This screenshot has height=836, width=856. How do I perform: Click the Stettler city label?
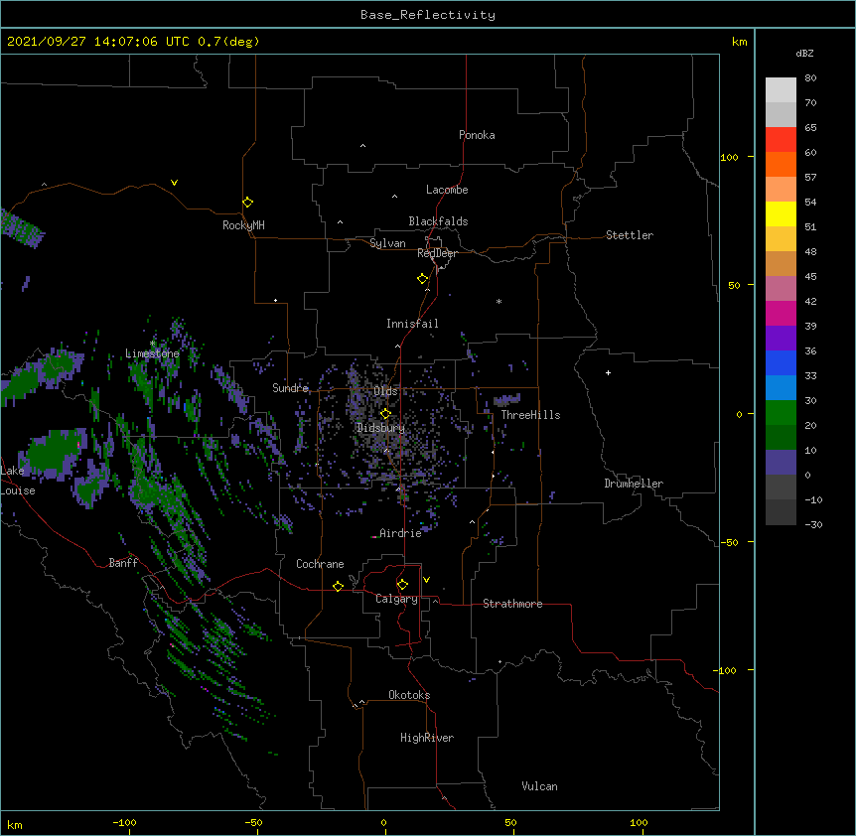630,235
